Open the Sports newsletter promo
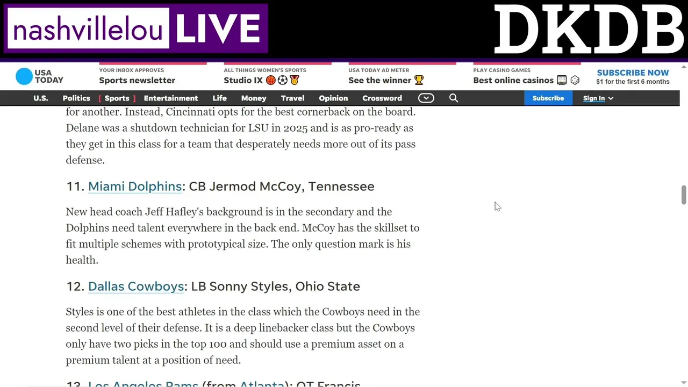 (x=137, y=80)
